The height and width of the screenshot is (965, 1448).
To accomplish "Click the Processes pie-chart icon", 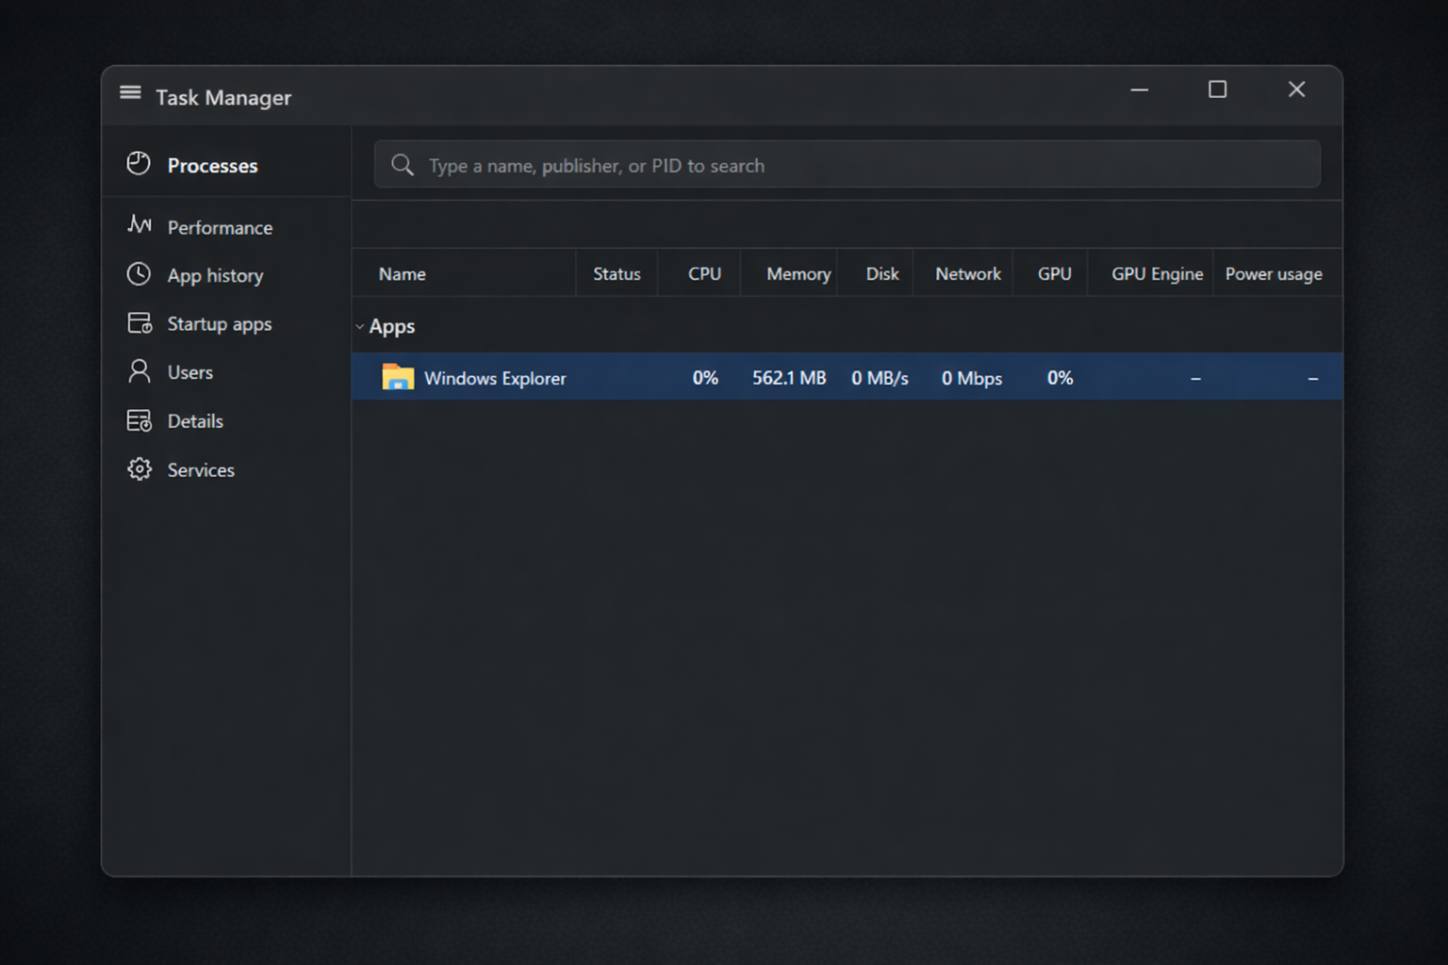I will pyautogui.click(x=139, y=164).
